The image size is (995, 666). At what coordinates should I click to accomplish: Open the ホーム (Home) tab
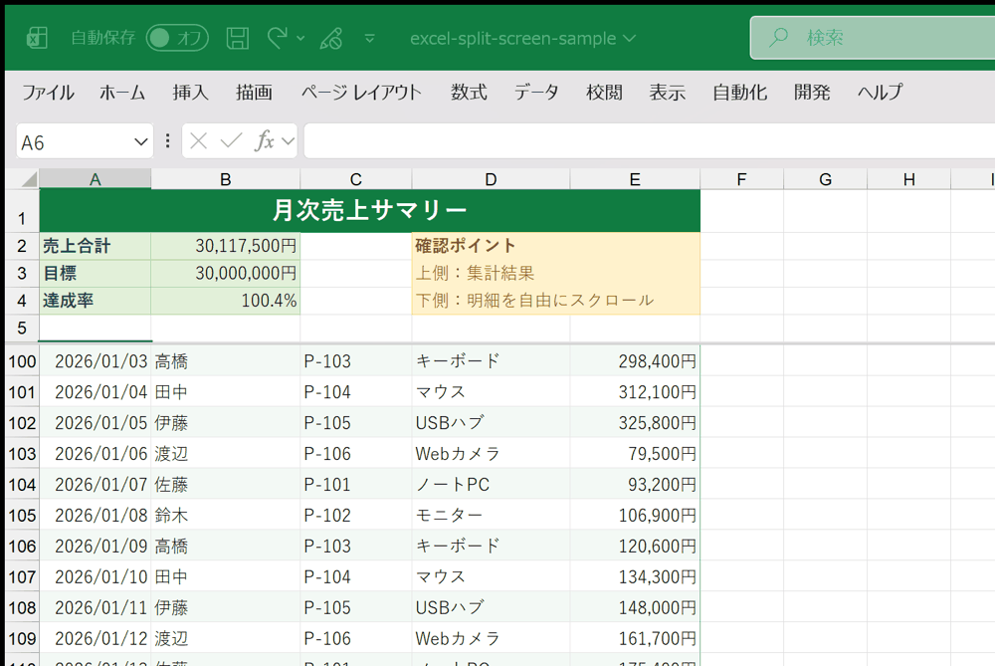(x=122, y=93)
